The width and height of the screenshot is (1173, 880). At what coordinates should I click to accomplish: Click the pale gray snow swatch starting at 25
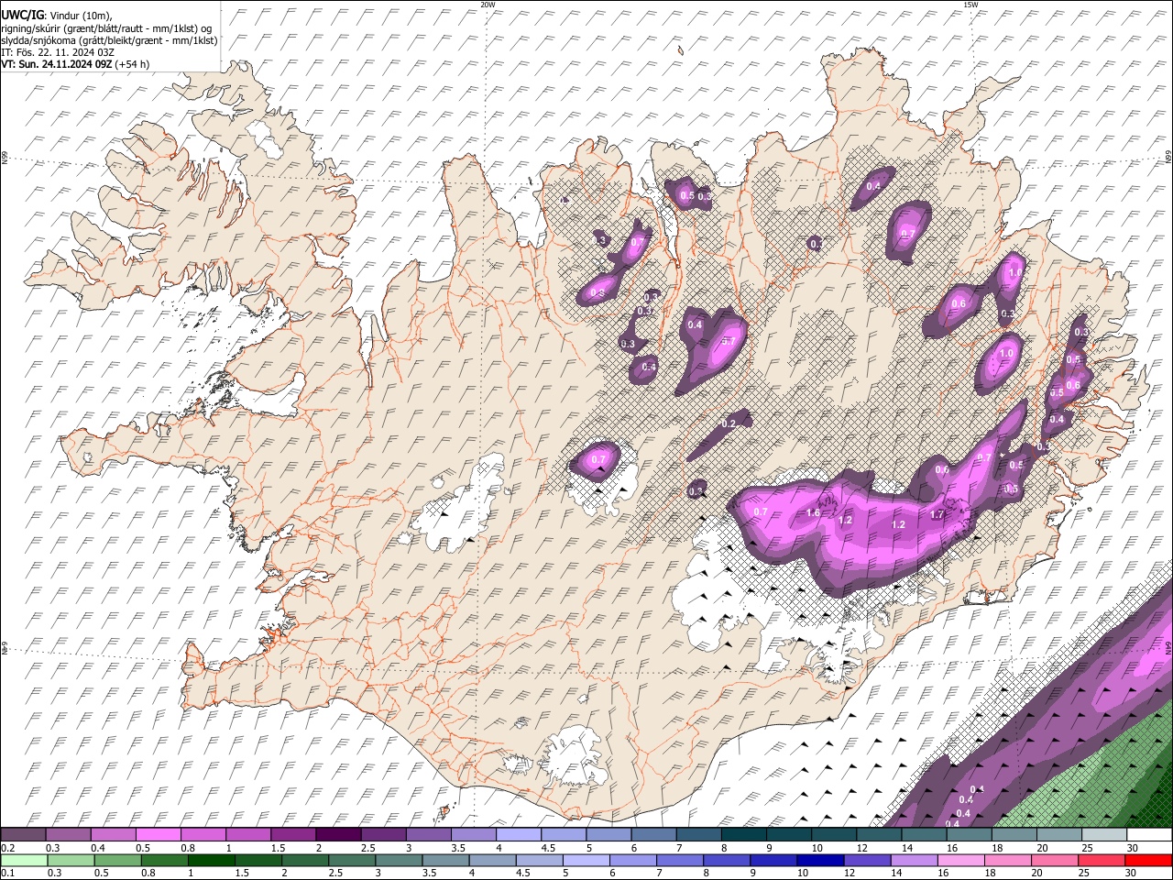1104,834
